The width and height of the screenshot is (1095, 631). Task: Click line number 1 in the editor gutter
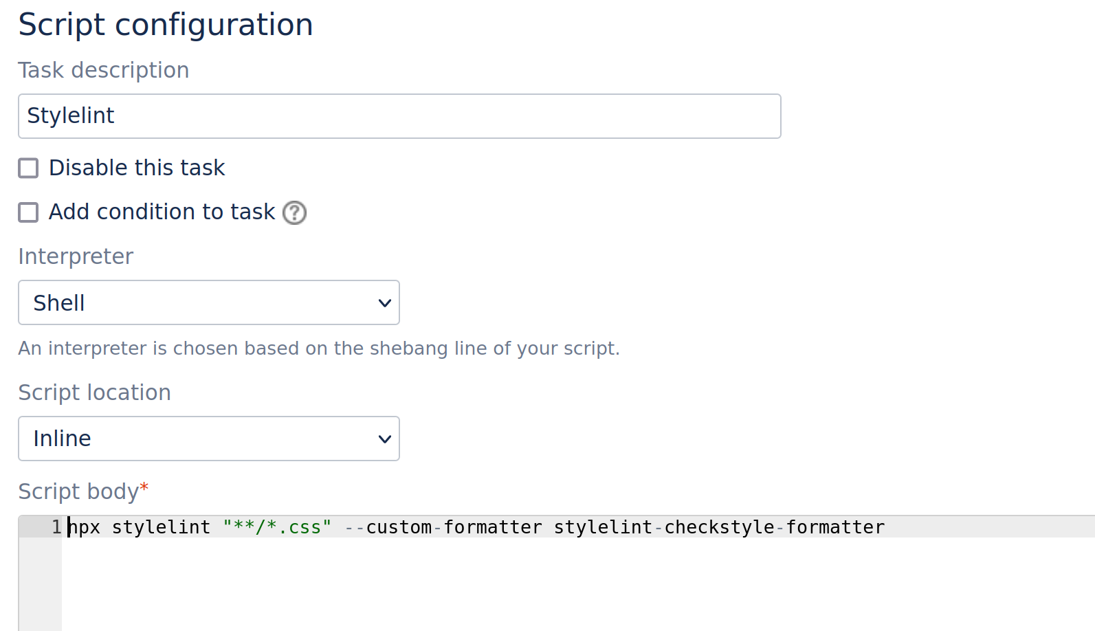click(x=56, y=527)
